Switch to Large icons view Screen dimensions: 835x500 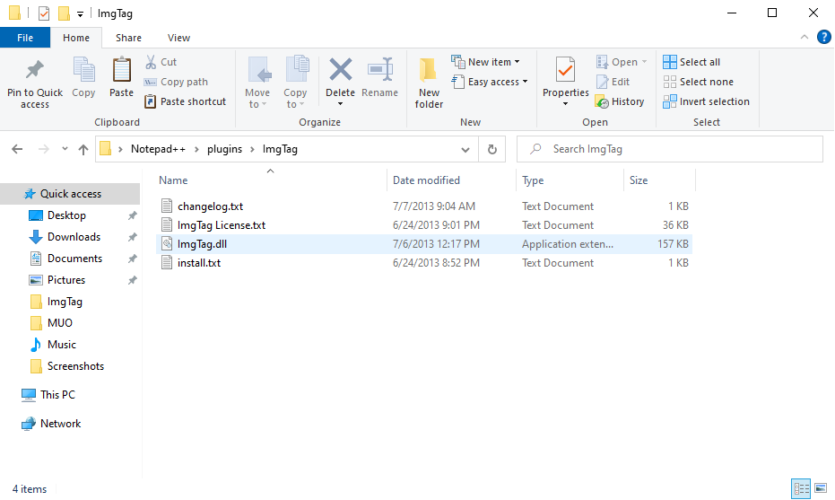(821, 488)
